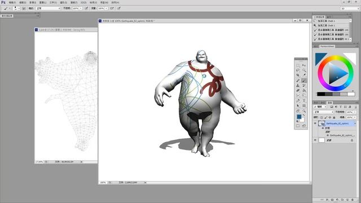Select the Zoom tool in toolbox

tap(305, 111)
